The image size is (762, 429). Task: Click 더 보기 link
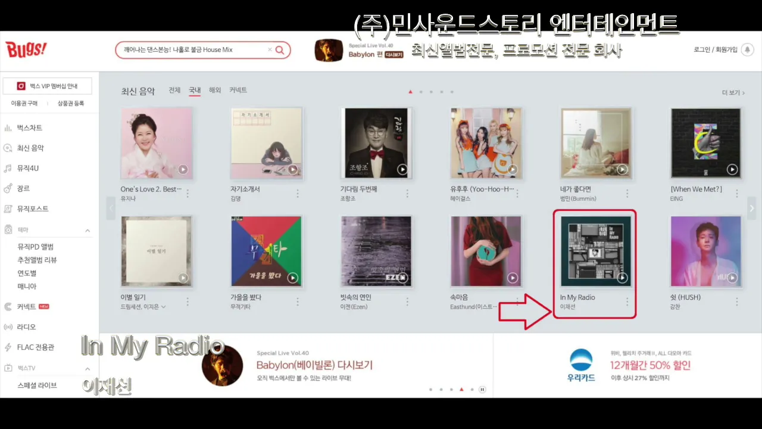tap(733, 93)
